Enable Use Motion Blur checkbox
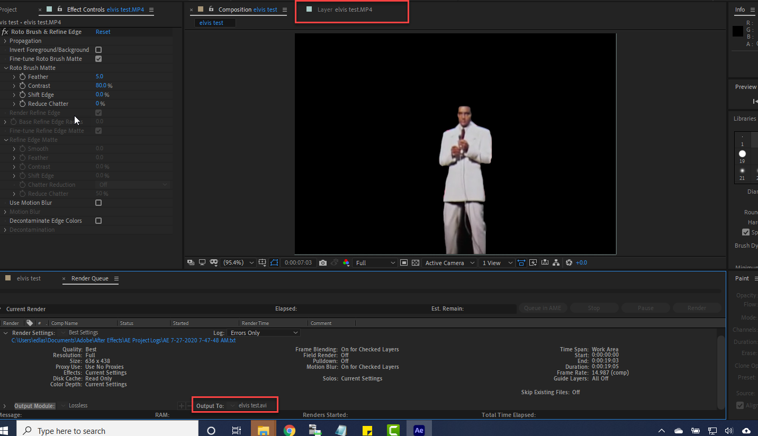 point(98,203)
